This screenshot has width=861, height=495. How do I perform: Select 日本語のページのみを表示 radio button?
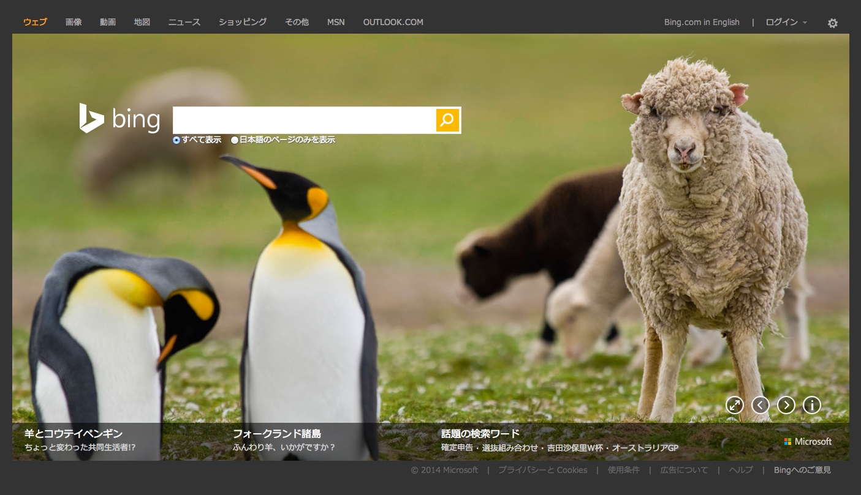[x=235, y=140]
